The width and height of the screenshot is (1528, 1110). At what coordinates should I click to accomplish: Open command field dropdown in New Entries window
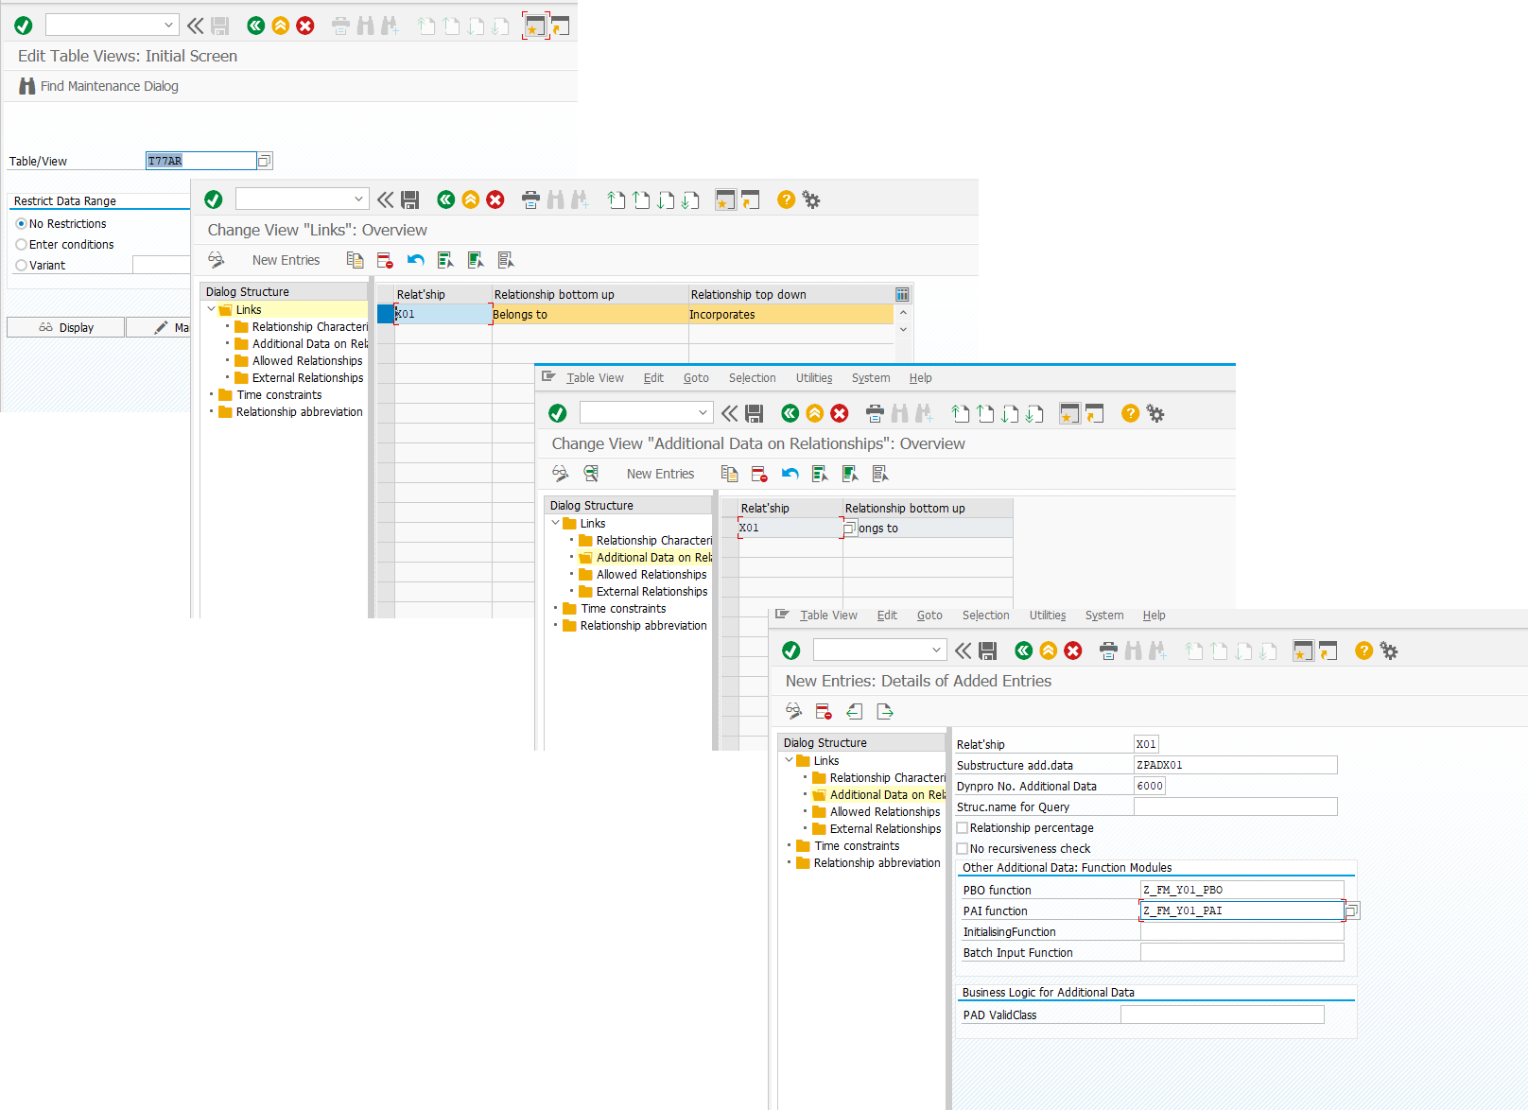click(936, 650)
